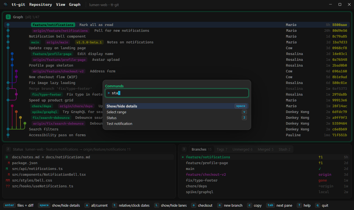Click the feature/notifications branch tag in graph
This screenshot has height=210, width=354.
[x=53, y=25]
